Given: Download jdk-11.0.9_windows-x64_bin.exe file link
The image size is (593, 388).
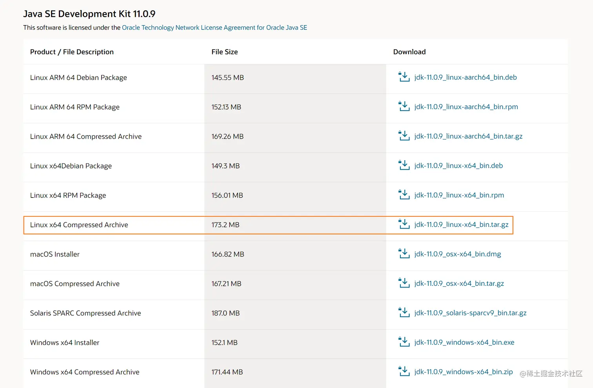Looking at the screenshot, I should click(x=464, y=342).
